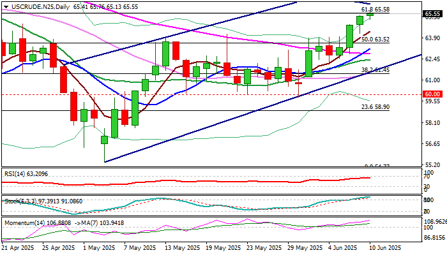Click the RSI(14) indicator label

[x=14, y=172]
